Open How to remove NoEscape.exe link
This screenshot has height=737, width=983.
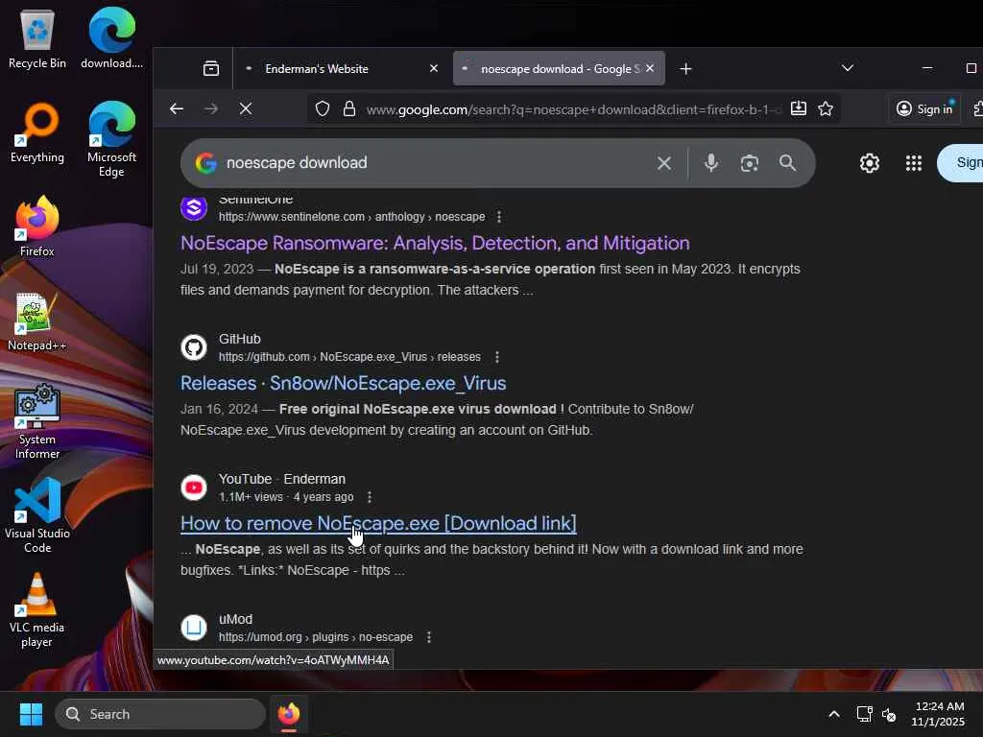(x=378, y=523)
